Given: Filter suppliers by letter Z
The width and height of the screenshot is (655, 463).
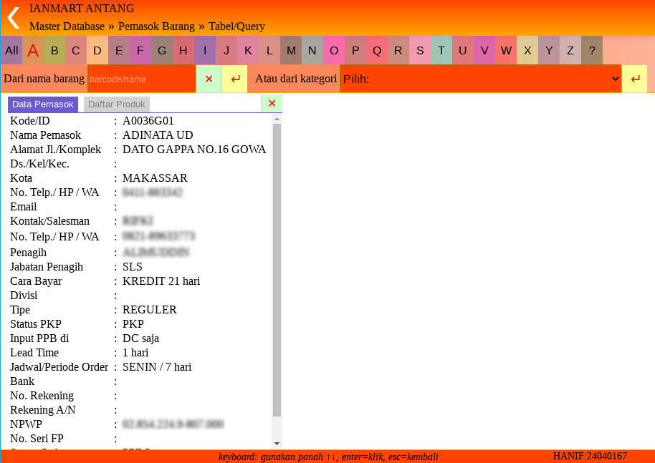Looking at the screenshot, I should pyautogui.click(x=570, y=51).
